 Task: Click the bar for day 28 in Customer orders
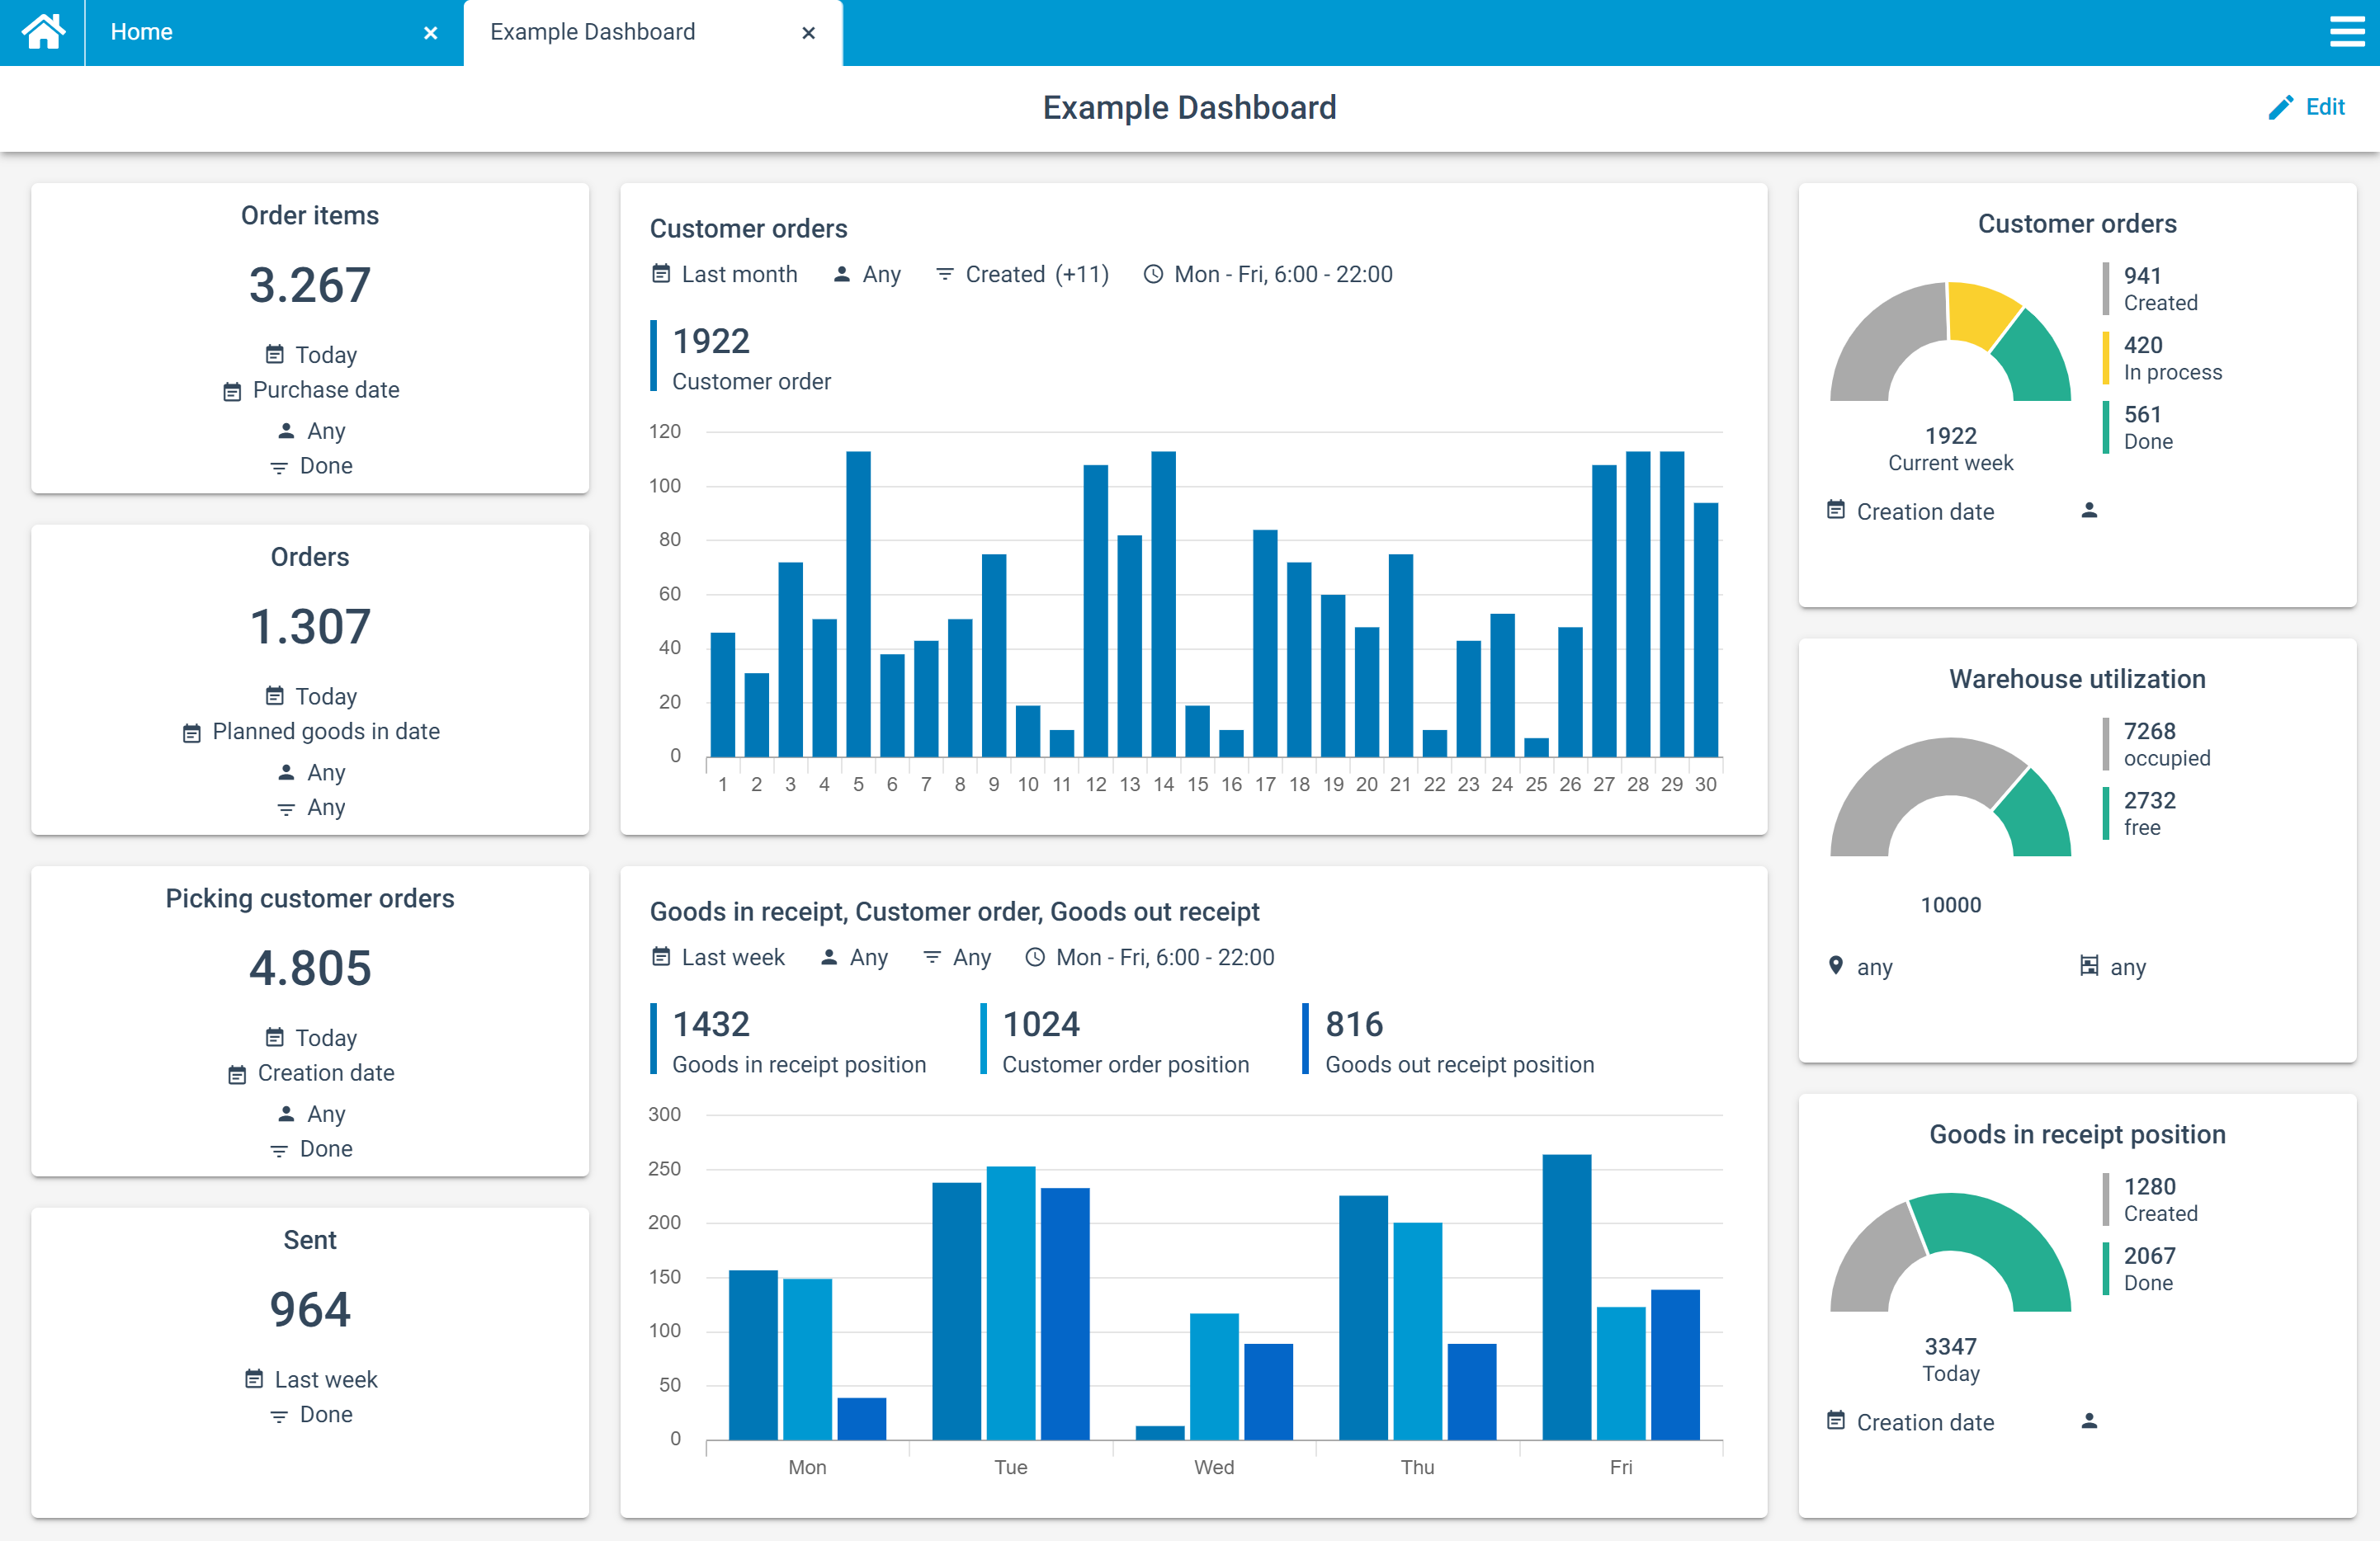coord(1637,604)
